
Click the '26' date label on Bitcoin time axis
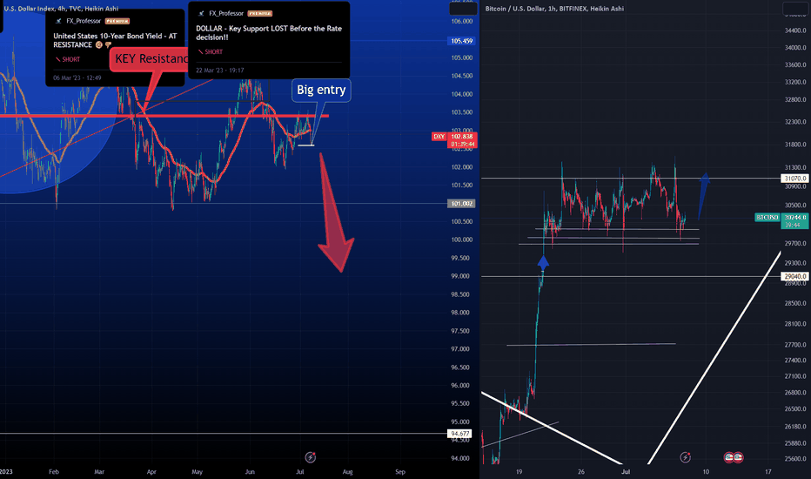click(580, 472)
